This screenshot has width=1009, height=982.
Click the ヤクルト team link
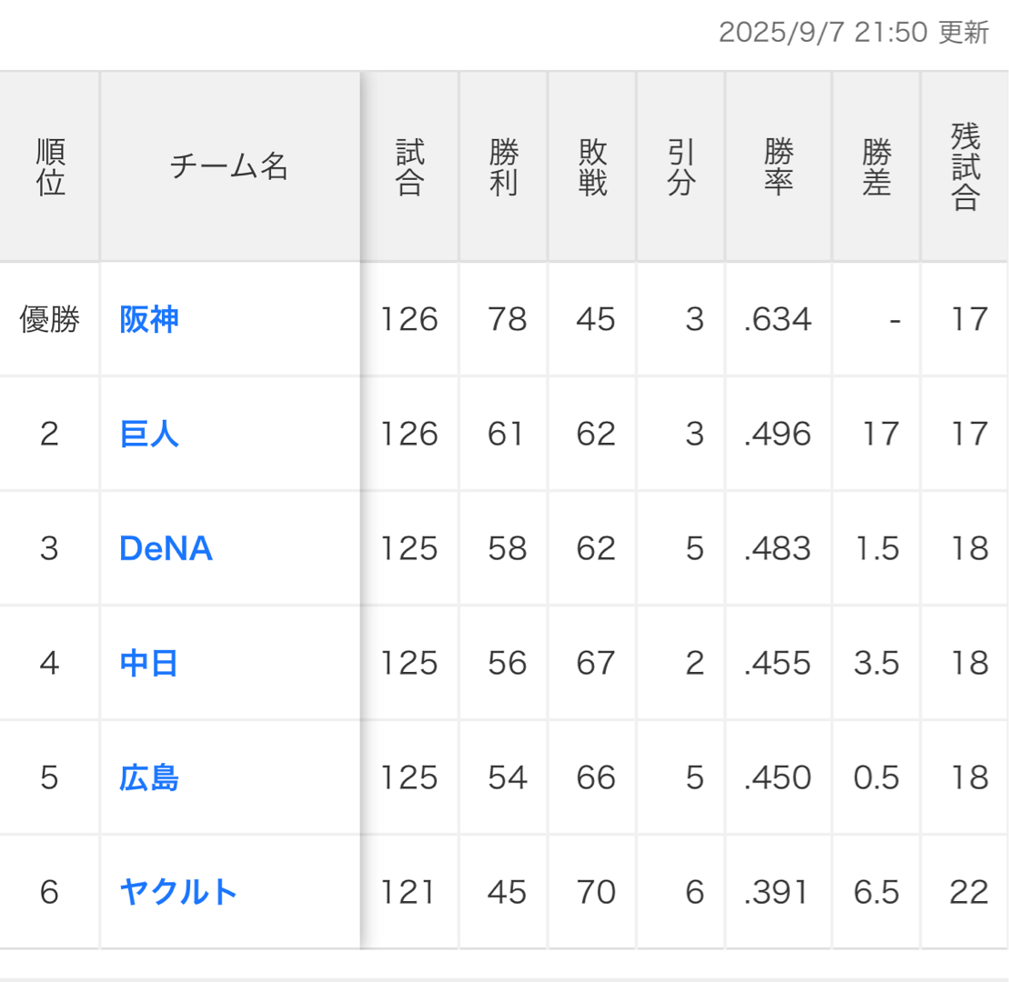[178, 893]
